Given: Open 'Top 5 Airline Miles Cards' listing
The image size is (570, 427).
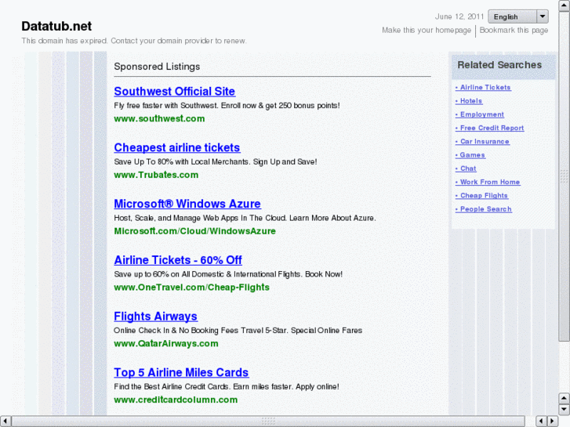Looking at the screenshot, I should coord(181,372).
